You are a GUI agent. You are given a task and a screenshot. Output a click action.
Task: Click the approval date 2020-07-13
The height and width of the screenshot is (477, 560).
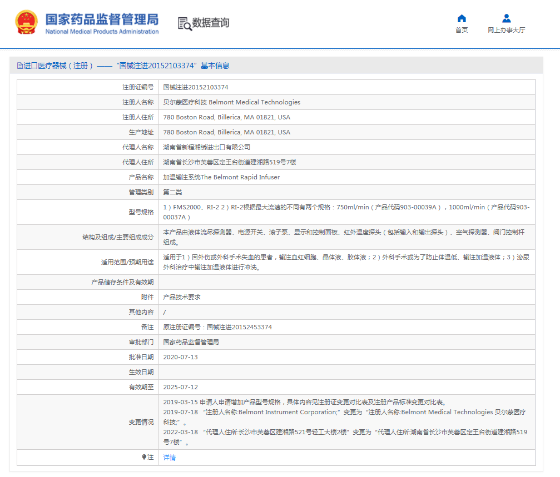[180, 357]
